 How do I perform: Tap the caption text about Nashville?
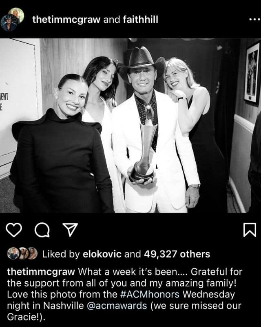tap(124, 294)
